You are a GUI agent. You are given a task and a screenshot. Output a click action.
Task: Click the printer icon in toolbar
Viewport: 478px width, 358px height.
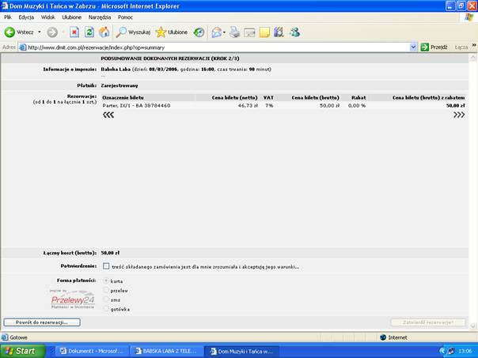pyautogui.click(x=234, y=32)
